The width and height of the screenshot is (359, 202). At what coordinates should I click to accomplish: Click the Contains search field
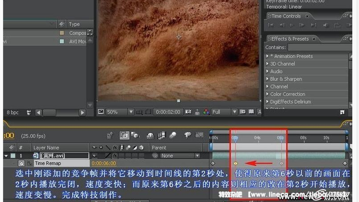click(320, 47)
